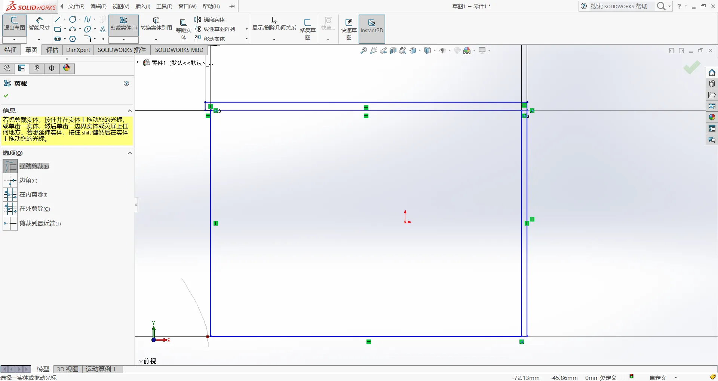Screen dimensions: 718x381
Task: Click the Repair Sketch (修复草图) icon
Action: (x=308, y=29)
